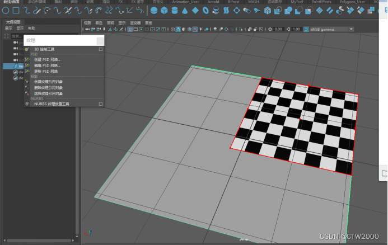The height and width of the screenshot is (245, 388).
Task: Toggle textured display checker icon
Action: pyautogui.click(x=195, y=29)
